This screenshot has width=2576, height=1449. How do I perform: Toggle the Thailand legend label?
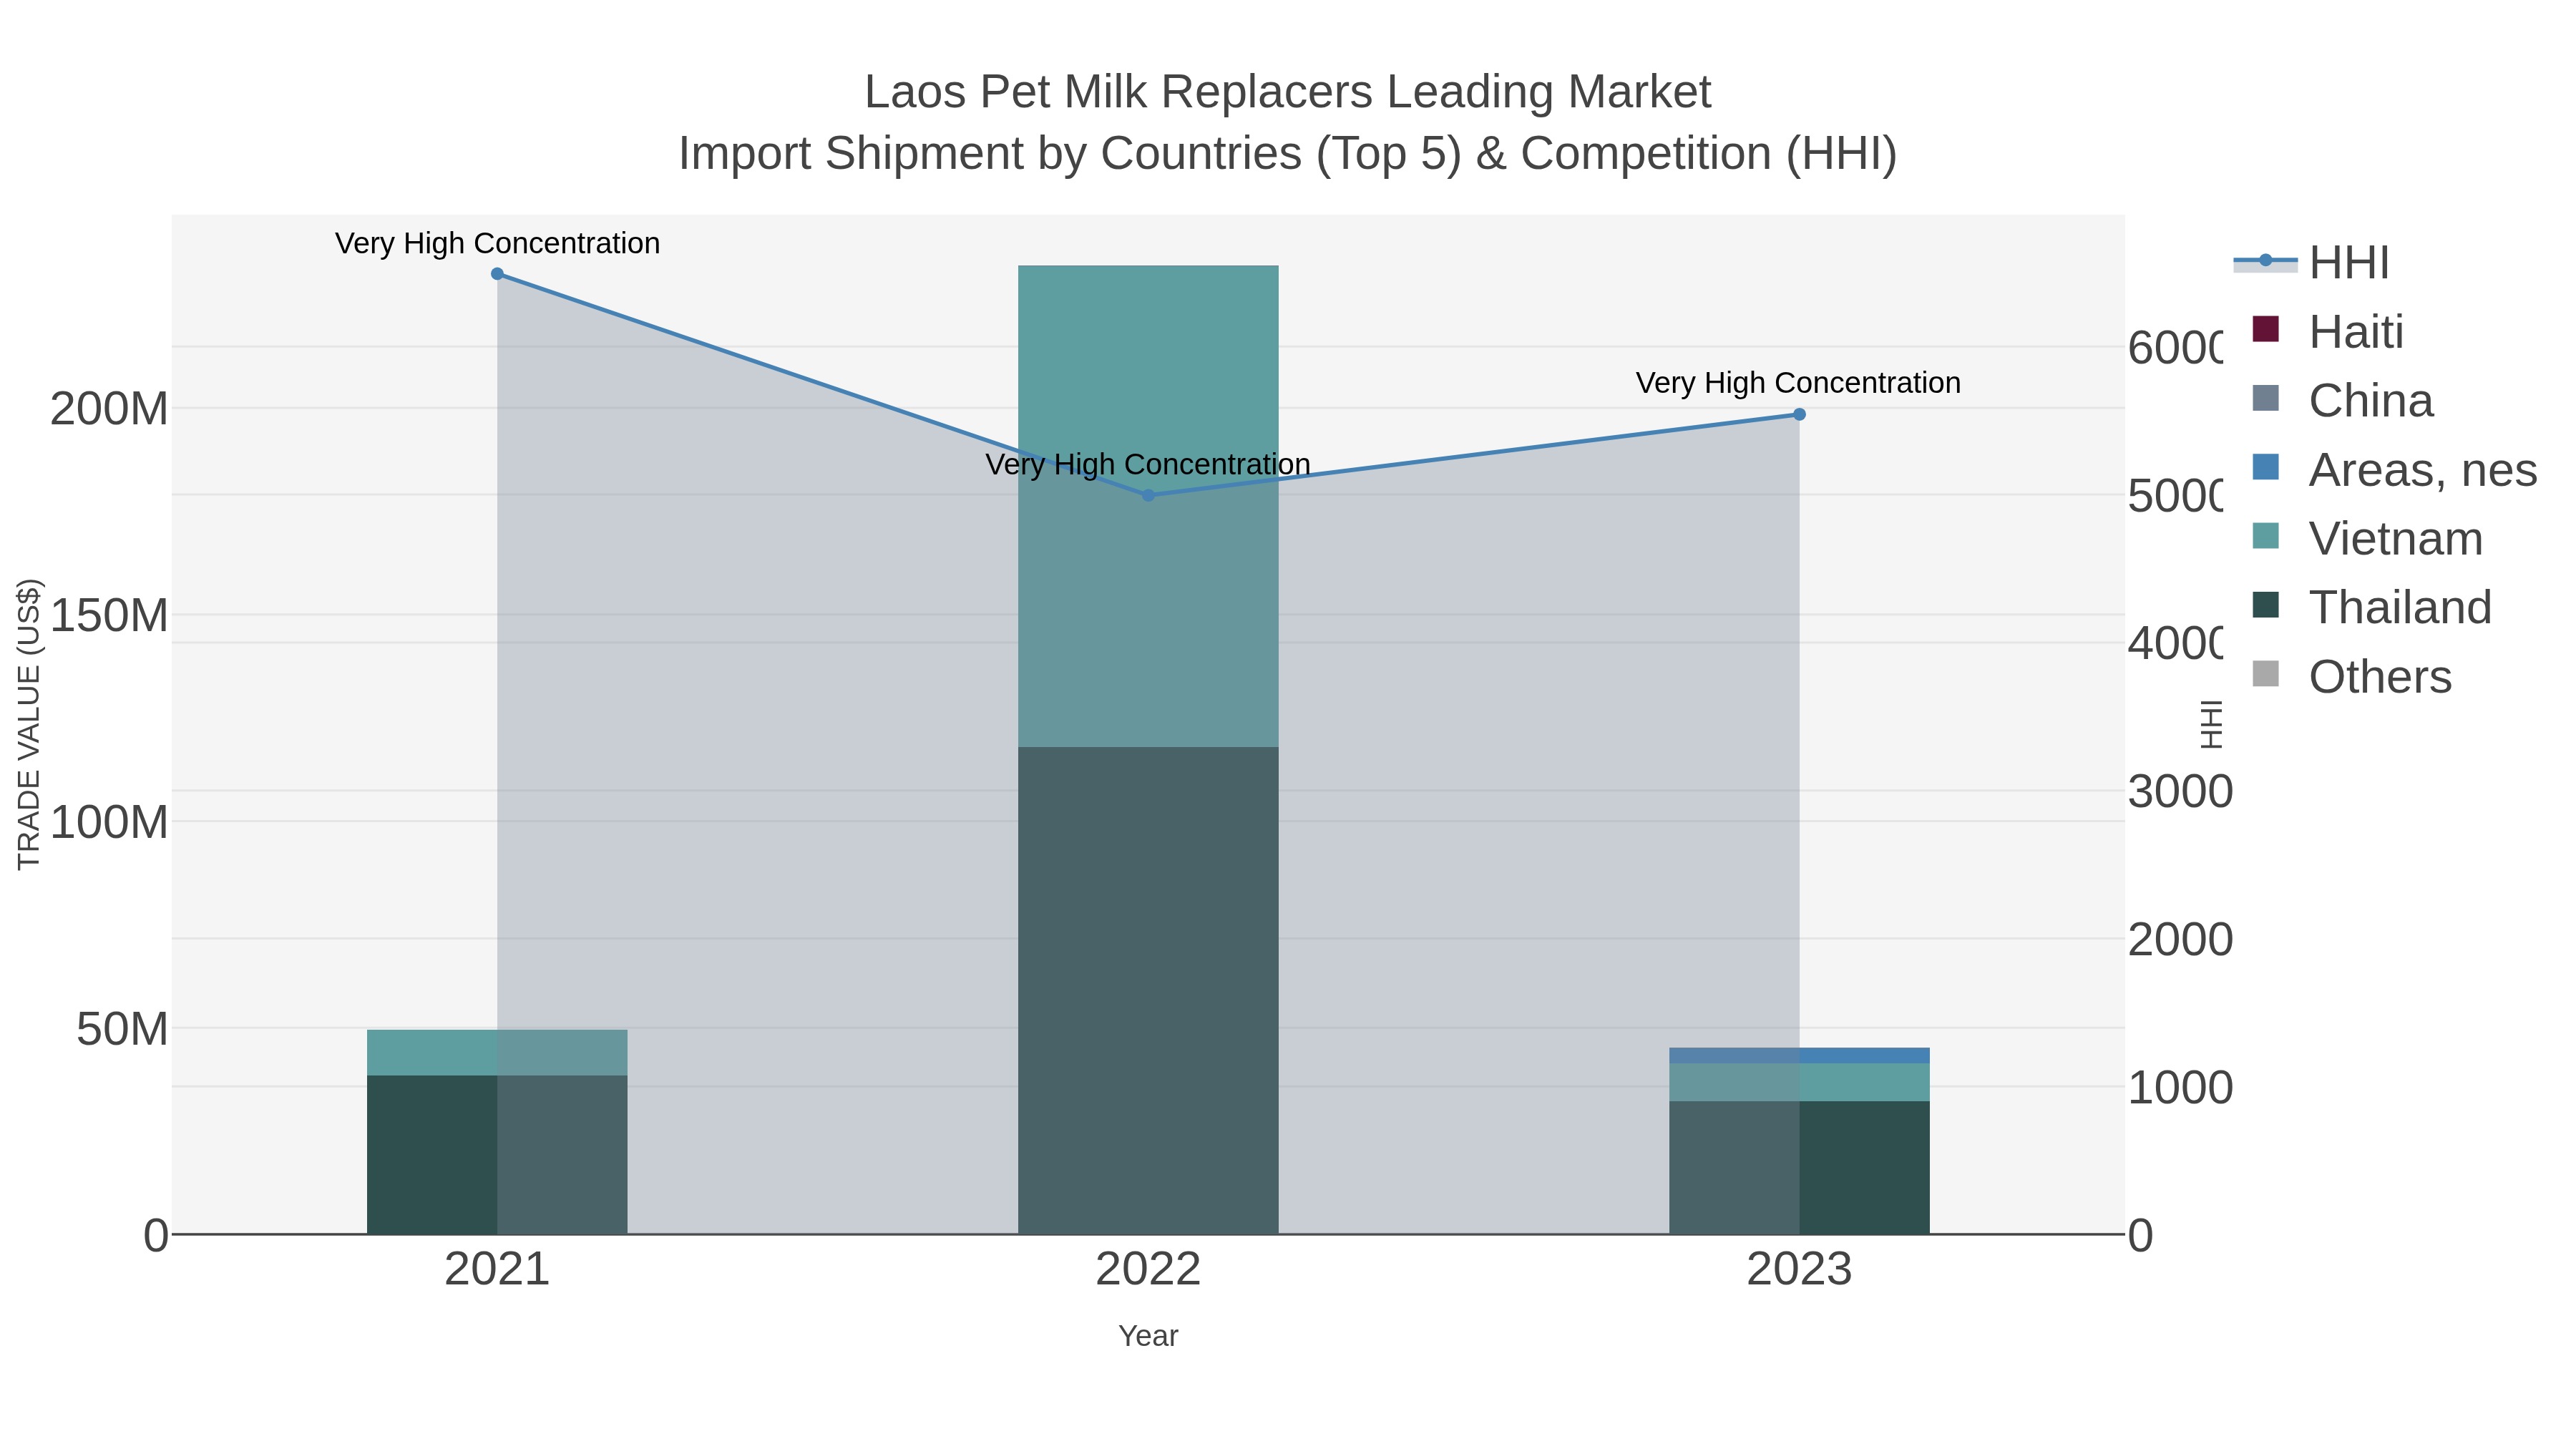tap(2400, 608)
